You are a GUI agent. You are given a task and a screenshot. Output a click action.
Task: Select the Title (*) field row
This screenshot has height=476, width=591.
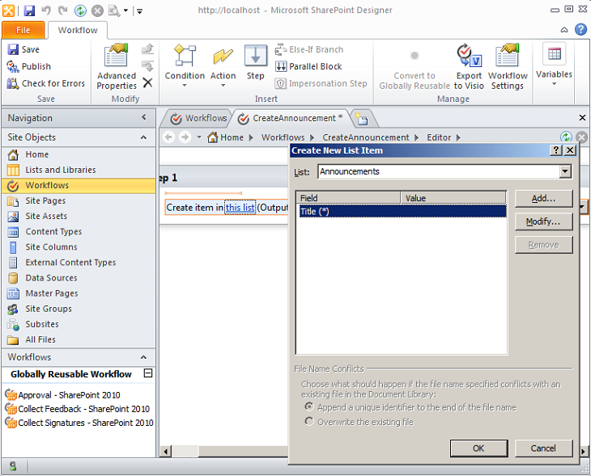[x=402, y=211]
